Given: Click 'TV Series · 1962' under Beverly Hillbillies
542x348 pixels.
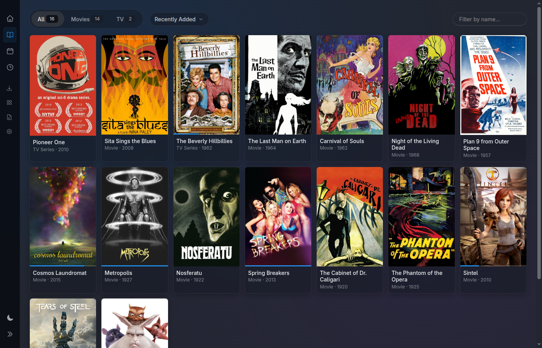Looking at the screenshot, I should (x=194, y=148).
